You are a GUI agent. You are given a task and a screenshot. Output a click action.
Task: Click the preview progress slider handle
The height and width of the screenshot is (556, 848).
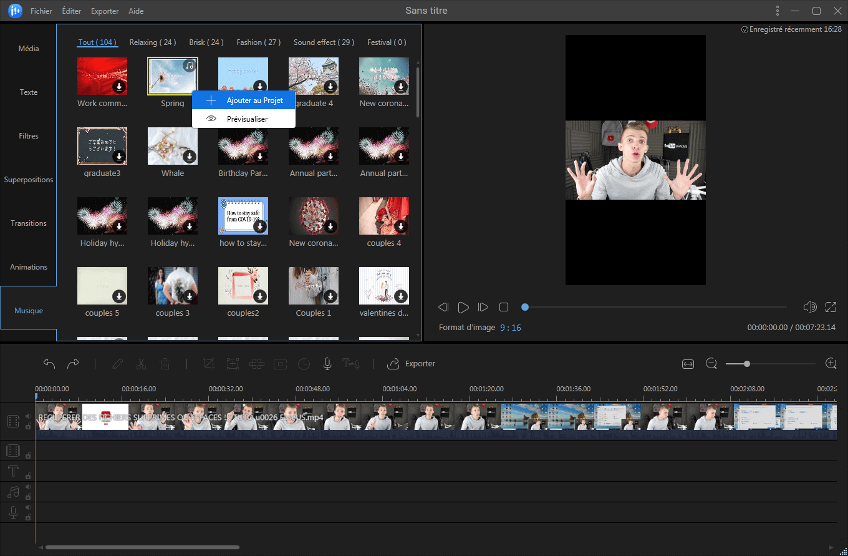pyautogui.click(x=525, y=307)
